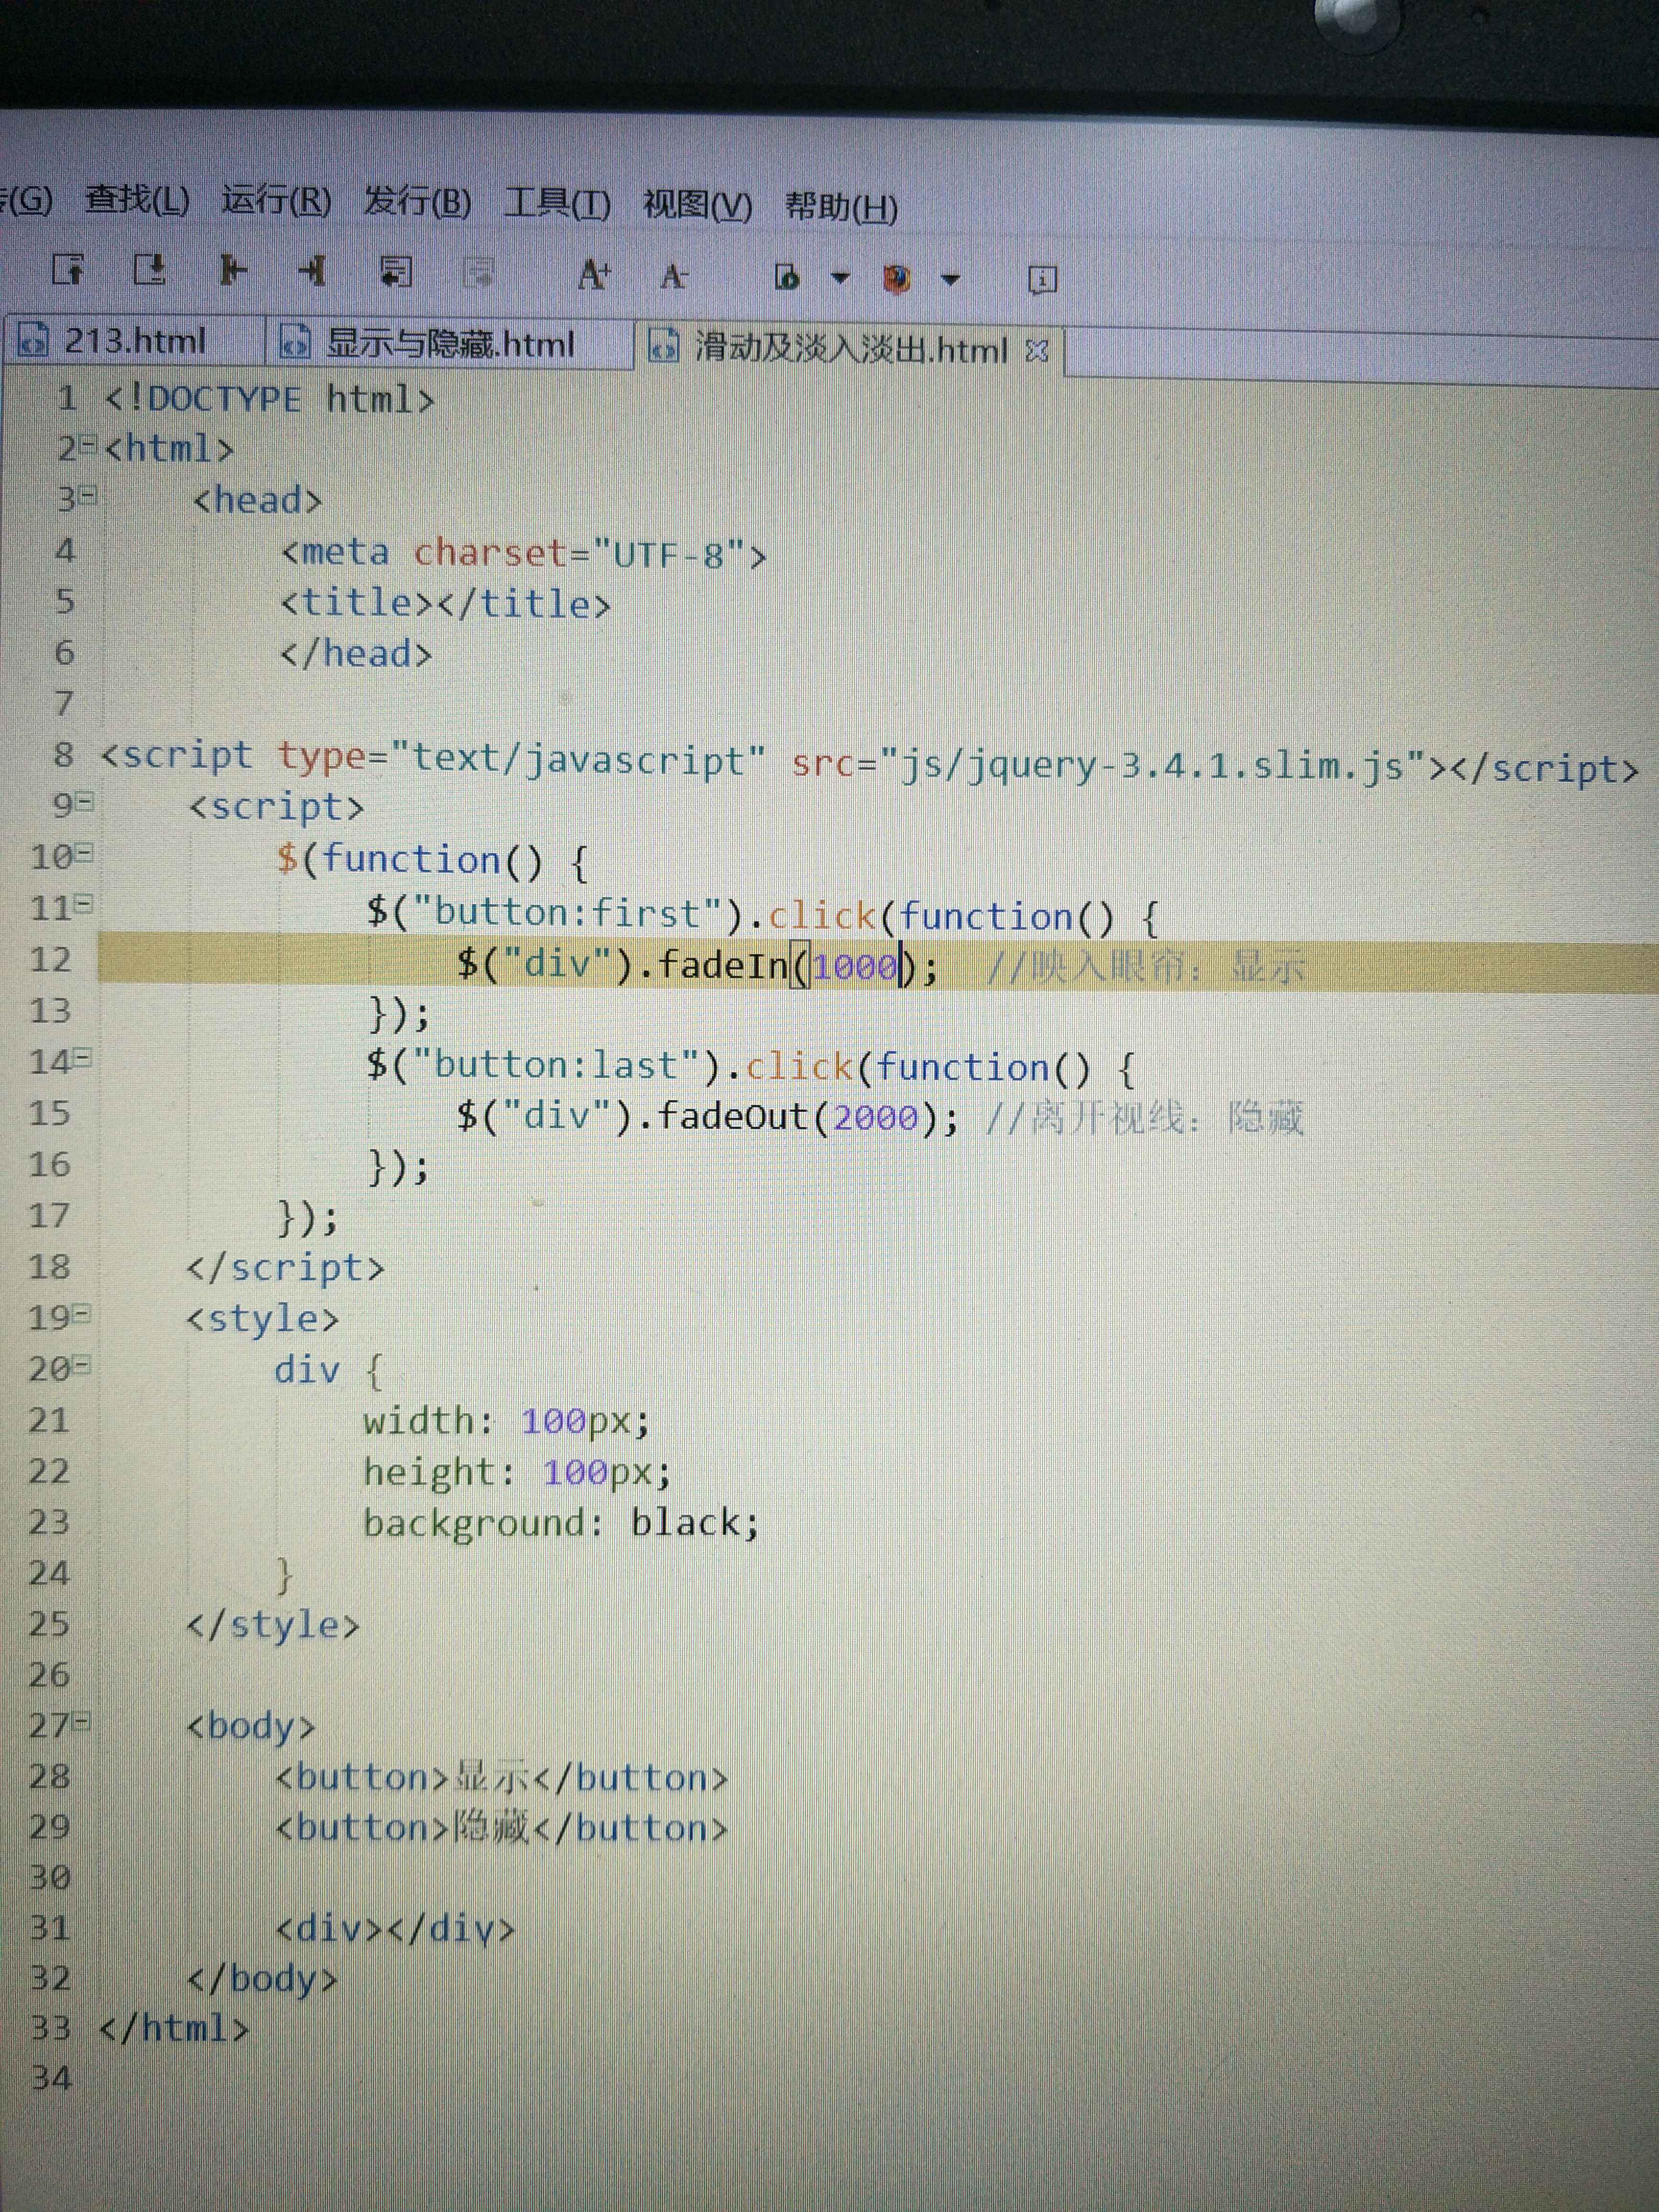1659x2212 pixels.
Task: Select the 滑动及淡入淡出.html tab
Action: [x=850, y=349]
